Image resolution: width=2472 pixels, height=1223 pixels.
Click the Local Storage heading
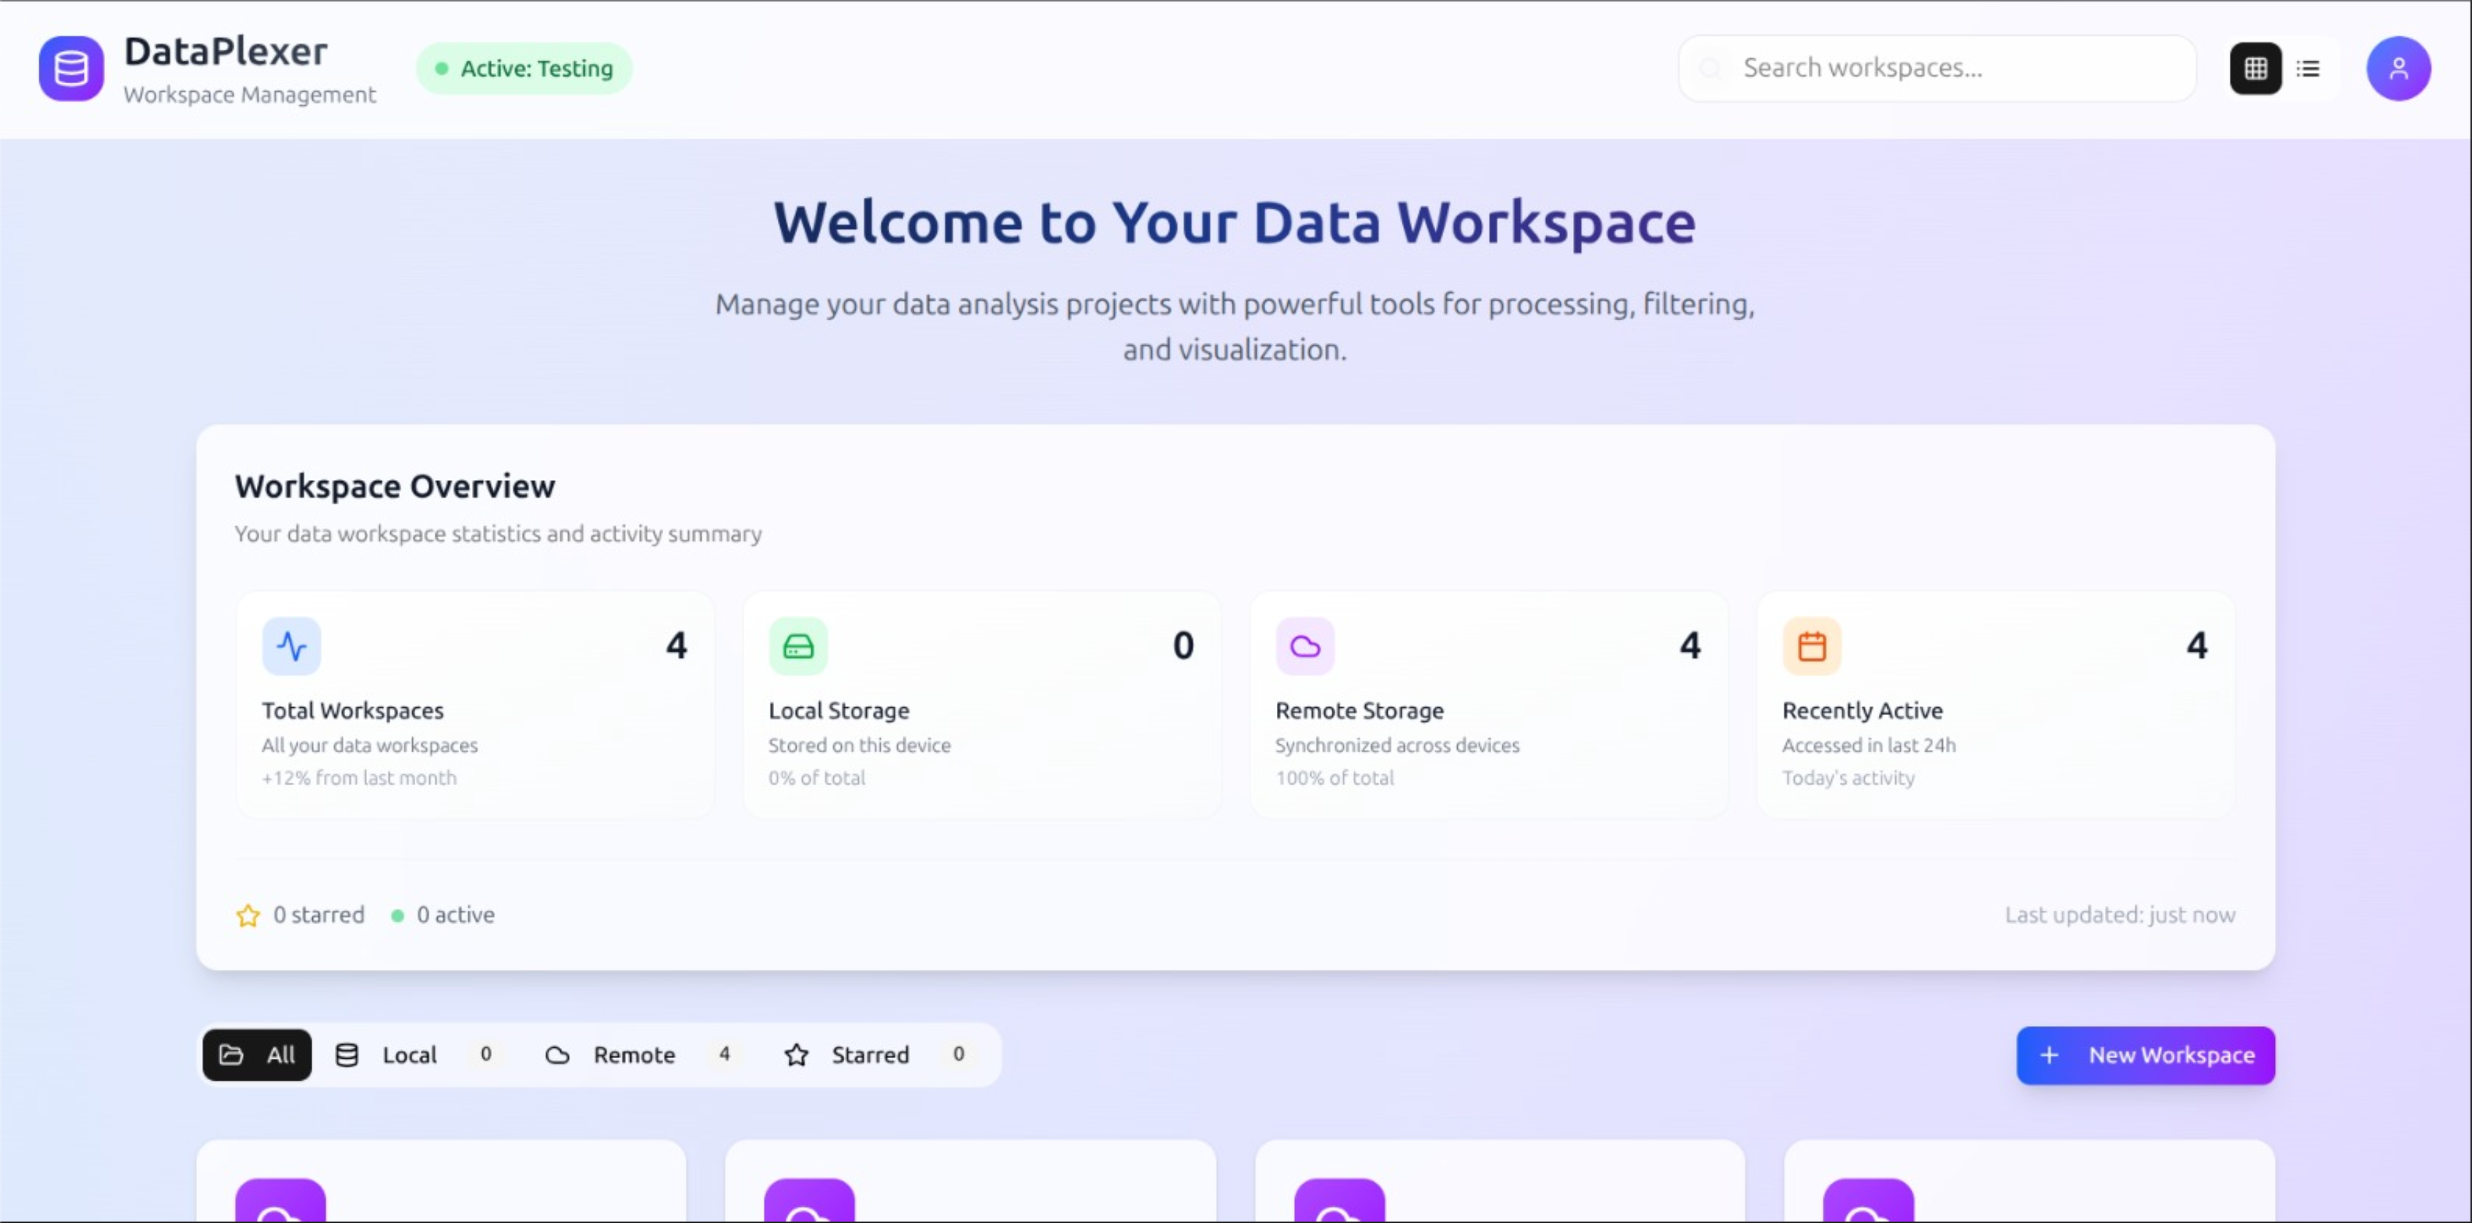coord(839,711)
